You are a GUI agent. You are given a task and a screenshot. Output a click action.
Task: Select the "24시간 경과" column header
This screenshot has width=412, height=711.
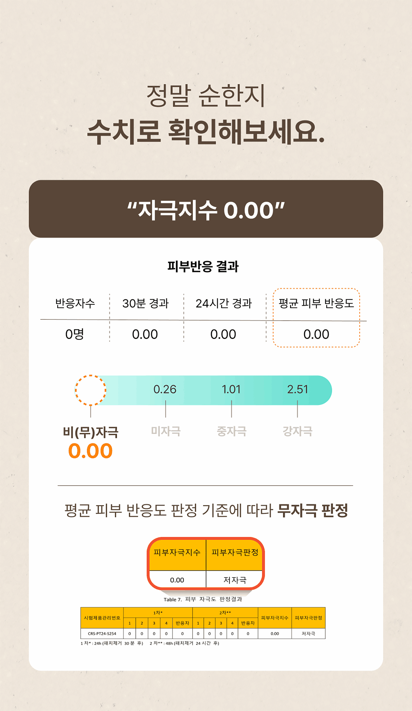pyautogui.click(x=224, y=304)
